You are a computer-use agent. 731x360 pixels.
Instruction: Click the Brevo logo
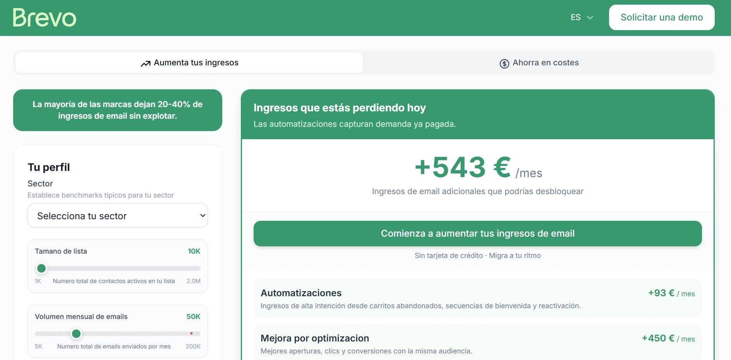pyautogui.click(x=44, y=17)
